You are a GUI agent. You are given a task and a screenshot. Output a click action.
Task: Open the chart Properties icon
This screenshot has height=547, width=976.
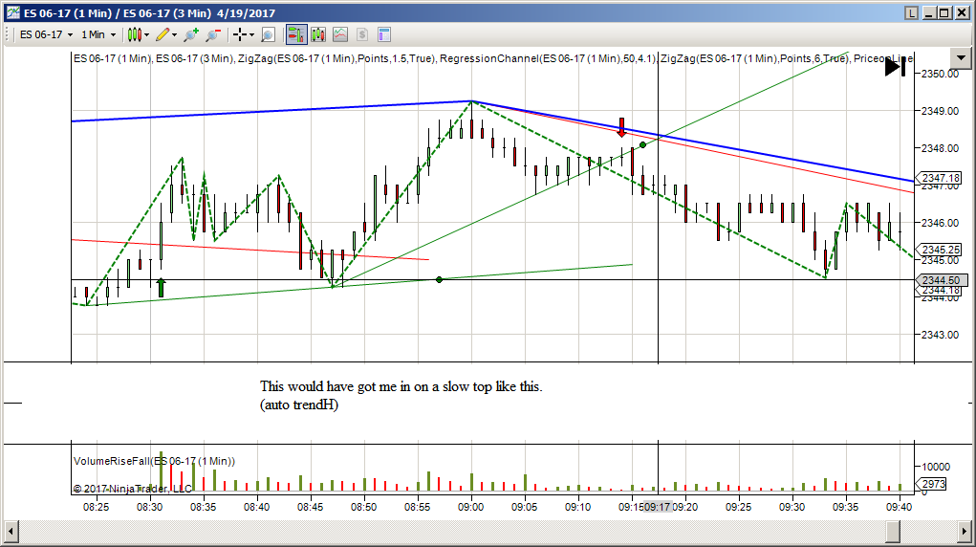[x=384, y=34]
